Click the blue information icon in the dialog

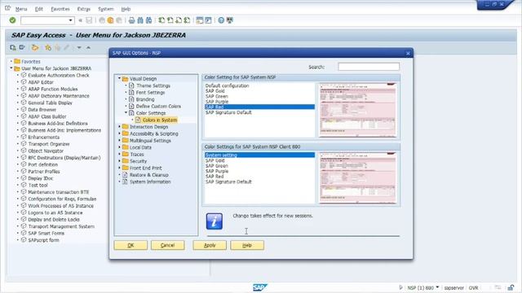click(214, 221)
